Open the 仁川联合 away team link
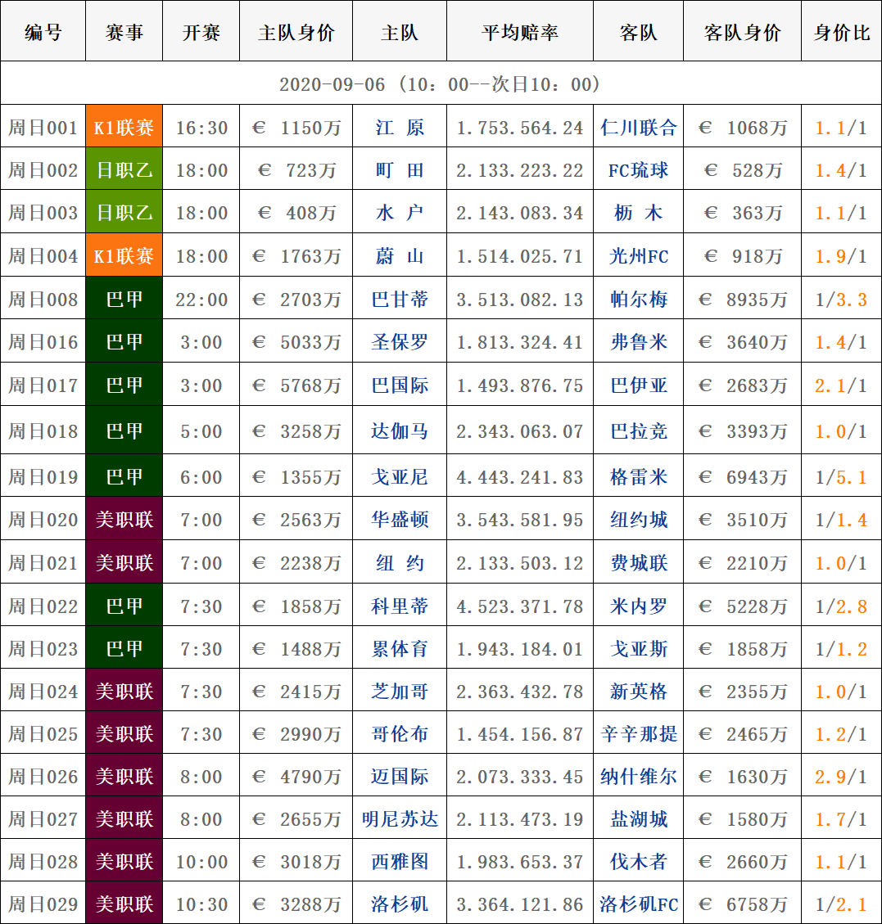This screenshot has height=924, width=882. tap(638, 128)
